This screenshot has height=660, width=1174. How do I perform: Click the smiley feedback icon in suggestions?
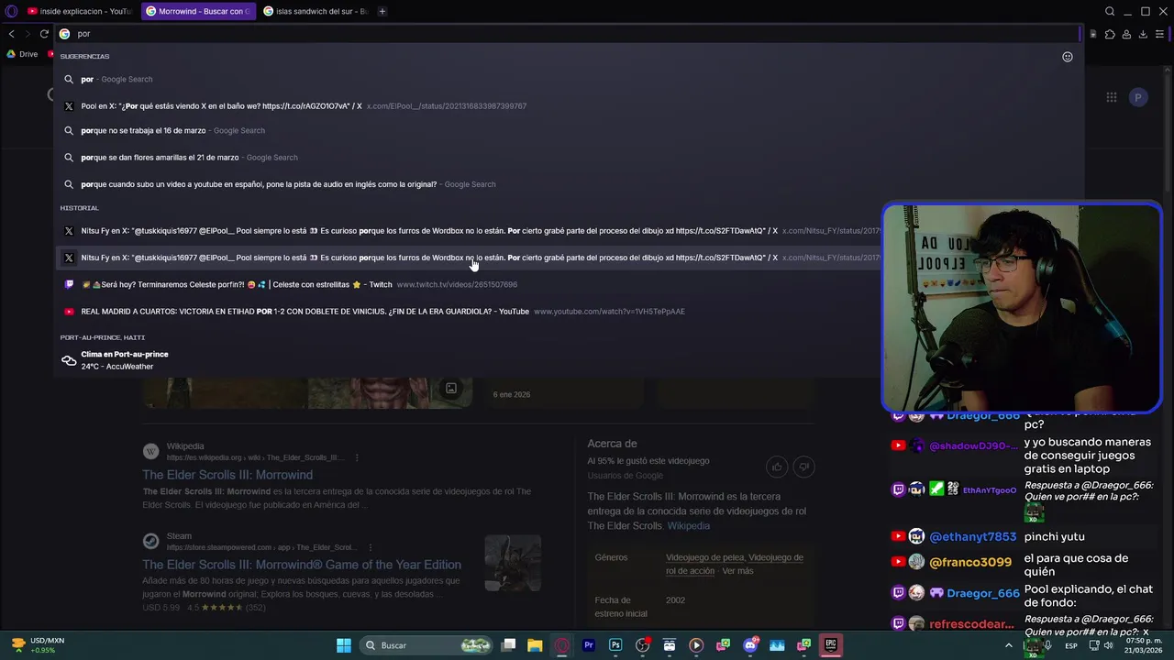1068,57
